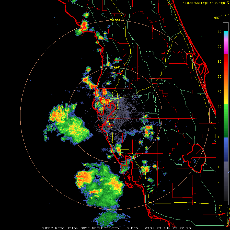Click the 50 value on the dBZ scale
This screenshot has height=230, width=230.
(220, 77)
